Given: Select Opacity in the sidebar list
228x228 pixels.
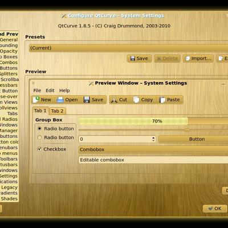Looking at the screenshot, I should [9, 51].
